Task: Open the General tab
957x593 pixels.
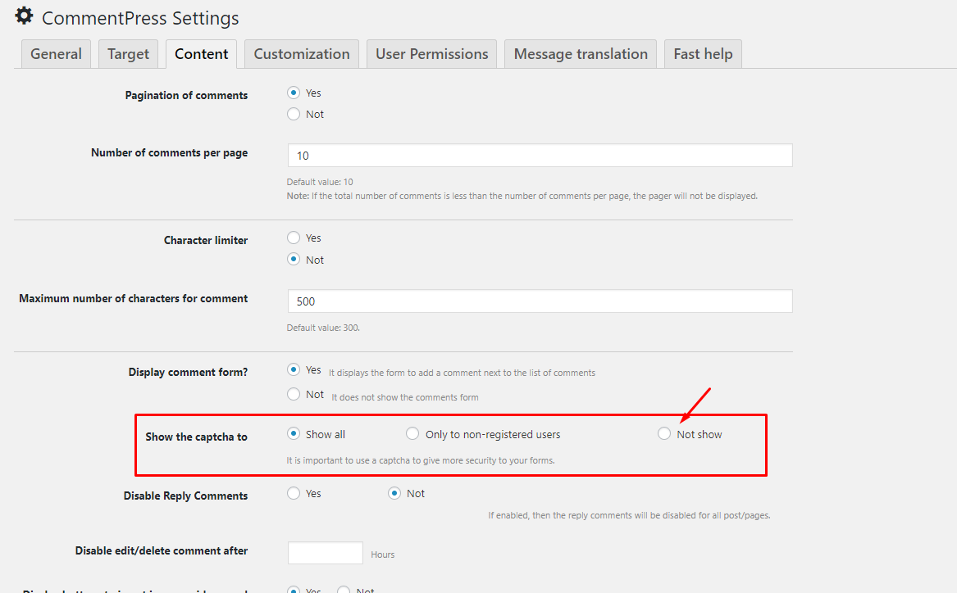Action: click(x=56, y=54)
